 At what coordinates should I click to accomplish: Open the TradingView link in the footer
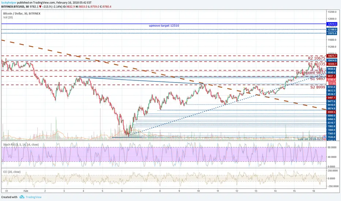tap(34, 197)
